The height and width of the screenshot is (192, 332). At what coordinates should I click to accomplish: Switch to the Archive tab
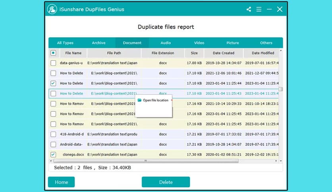[x=98, y=43]
